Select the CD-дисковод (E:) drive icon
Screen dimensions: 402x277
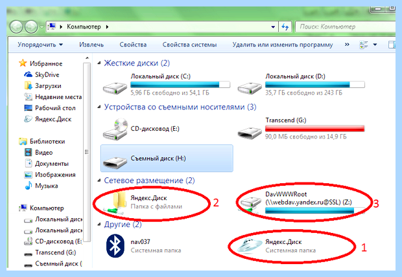(x=115, y=129)
